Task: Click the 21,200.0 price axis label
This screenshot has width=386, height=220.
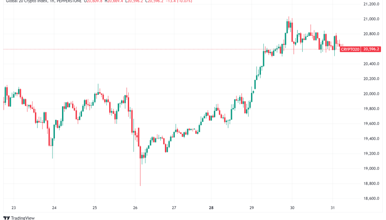Action: coord(372,4)
